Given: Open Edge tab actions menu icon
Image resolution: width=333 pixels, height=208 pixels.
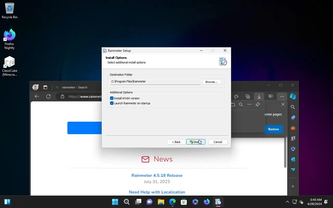Looking at the screenshot, I should [45, 87].
